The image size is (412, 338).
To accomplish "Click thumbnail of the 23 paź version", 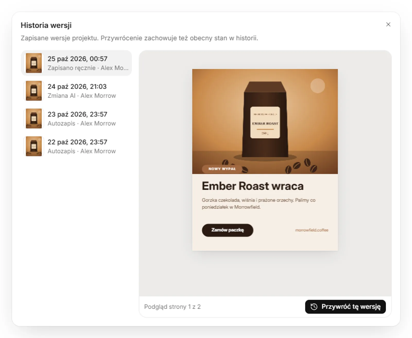I will [34, 119].
